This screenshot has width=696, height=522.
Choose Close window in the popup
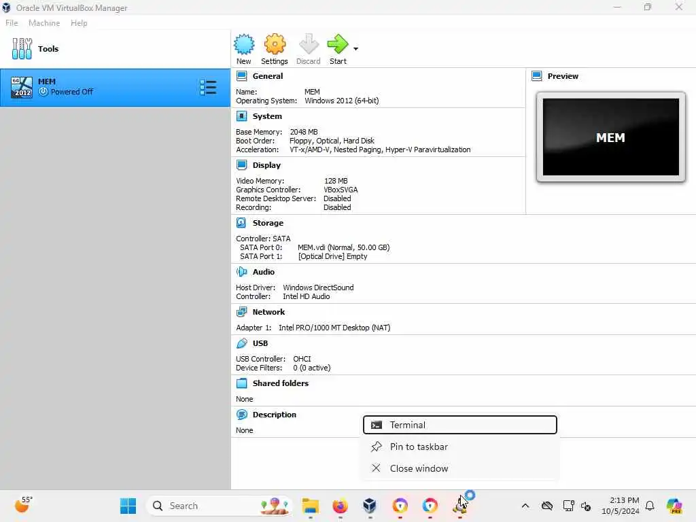tap(460, 468)
